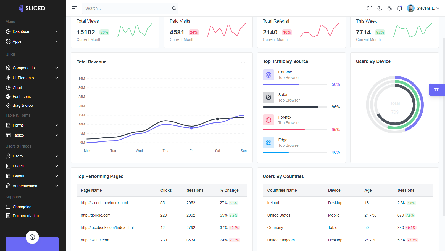
Task: Expand the Dashboard sidebar menu
Action: pos(32,31)
